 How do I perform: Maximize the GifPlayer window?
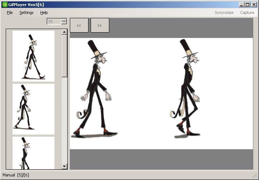coord(248,5)
